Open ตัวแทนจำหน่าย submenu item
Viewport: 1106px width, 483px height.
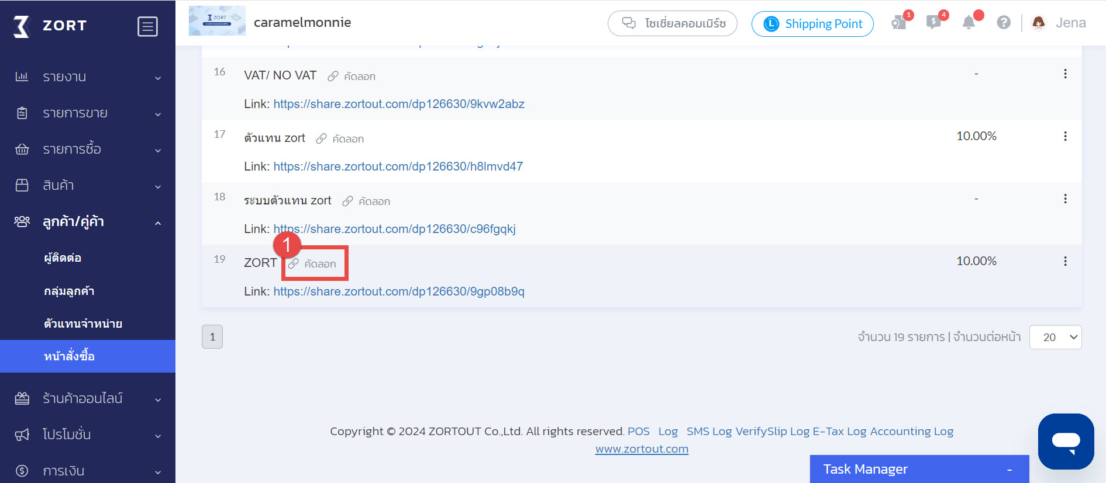(x=83, y=324)
